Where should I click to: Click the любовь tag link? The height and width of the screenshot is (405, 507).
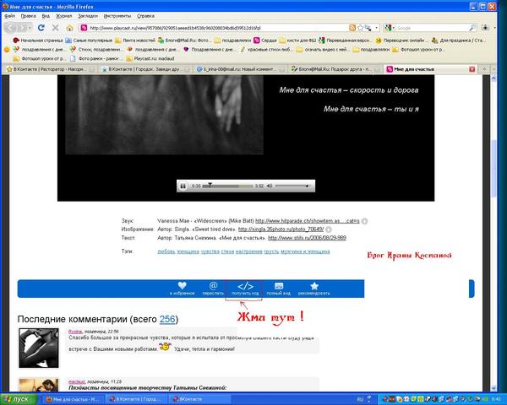[166, 251]
